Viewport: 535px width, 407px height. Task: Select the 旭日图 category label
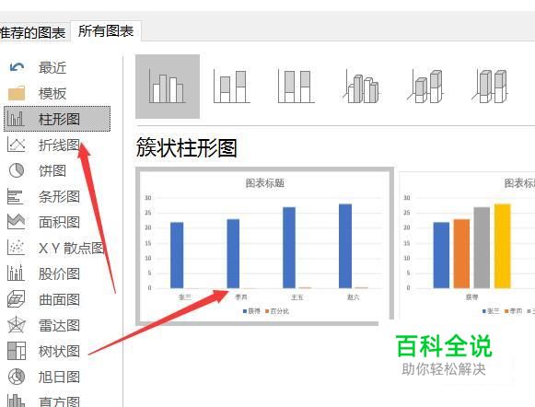pyautogui.click(x=59, y=377)
